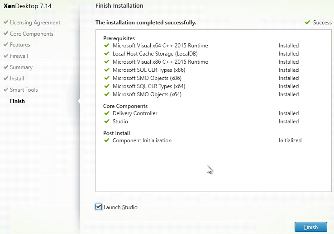Click the 'Prerequisites' section heading
Viewport: 334px width, 234px height.
pos(119,38)
